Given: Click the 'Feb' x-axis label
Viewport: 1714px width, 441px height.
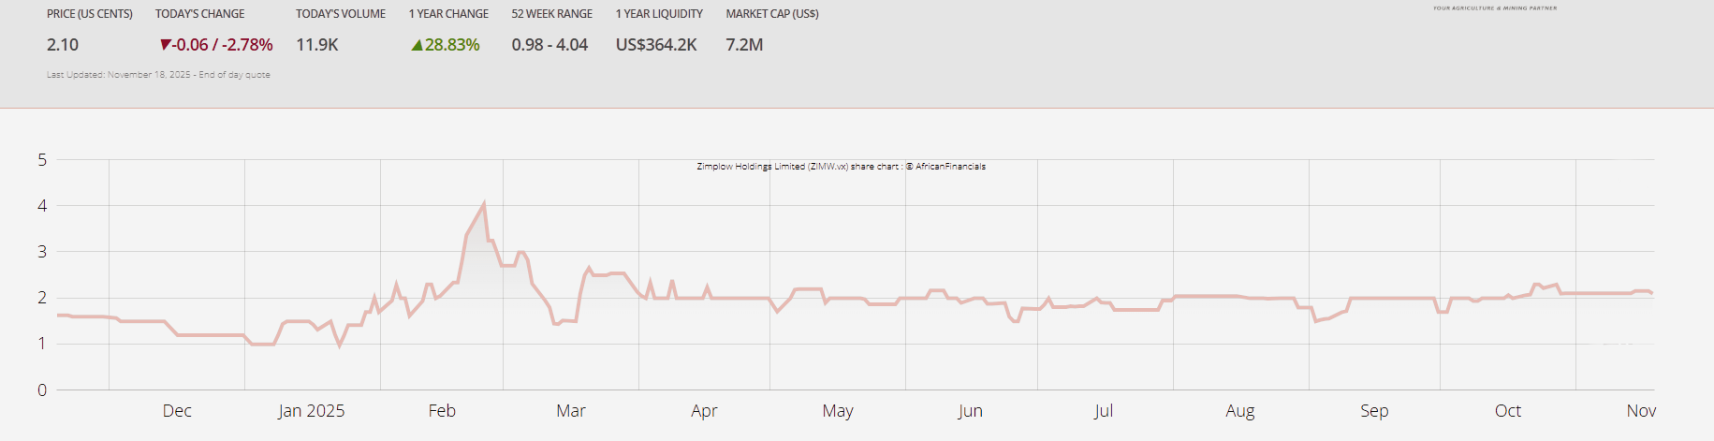Looking at the screenshot, I should [x=442, y=411].
